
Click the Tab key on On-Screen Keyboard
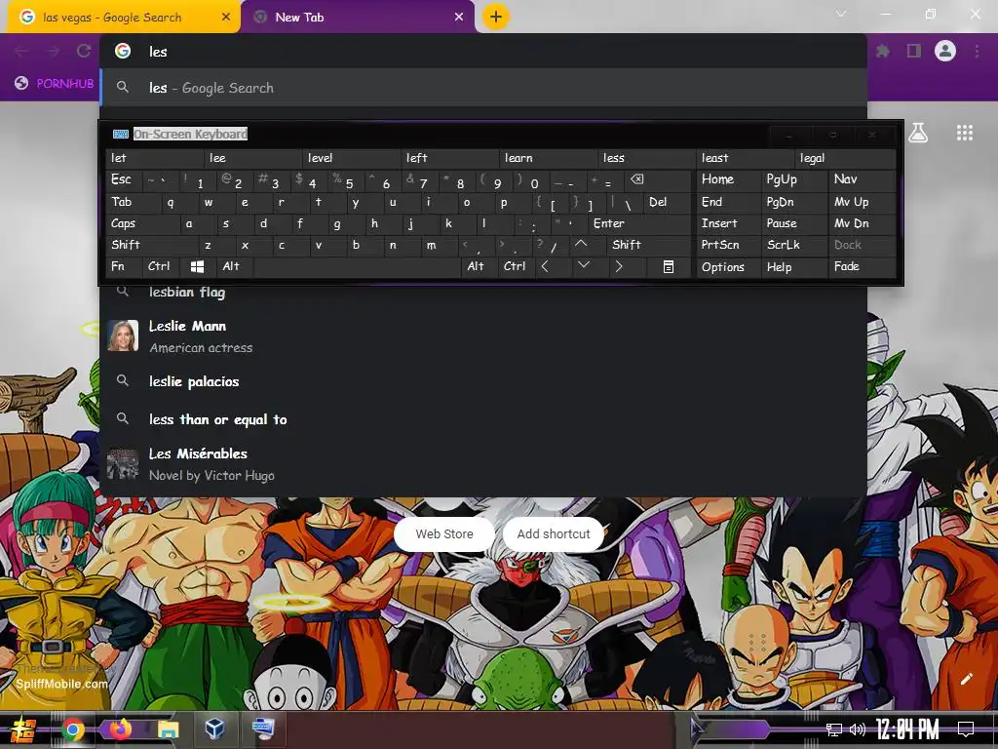(133, 202)
